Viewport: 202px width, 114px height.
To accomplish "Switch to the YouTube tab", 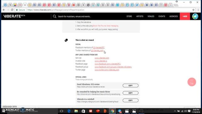I will coord(74,5).
